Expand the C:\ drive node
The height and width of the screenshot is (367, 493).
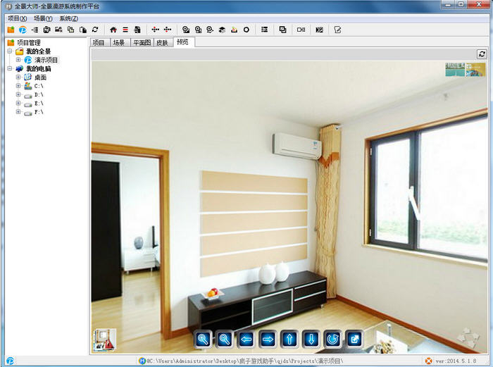18,86
